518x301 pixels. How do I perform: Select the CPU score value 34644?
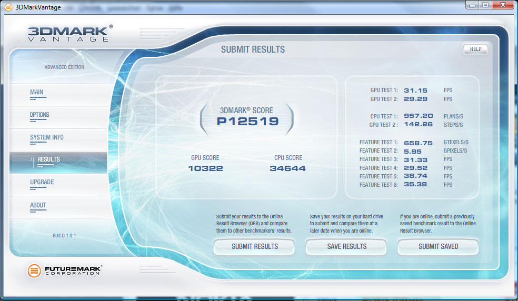coord(288,168)
